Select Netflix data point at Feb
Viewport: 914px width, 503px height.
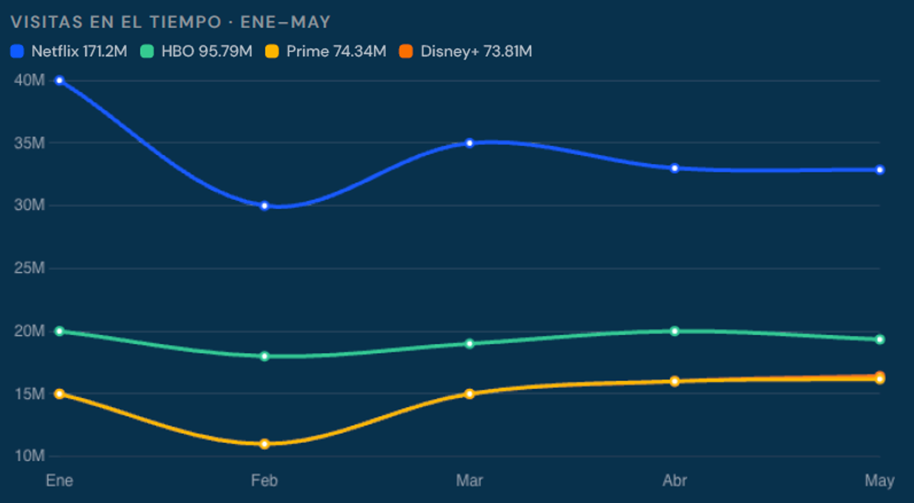pyautogui.click(x=264, y=206)
